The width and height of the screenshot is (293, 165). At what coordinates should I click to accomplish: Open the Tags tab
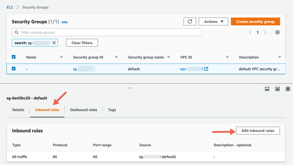112,110
